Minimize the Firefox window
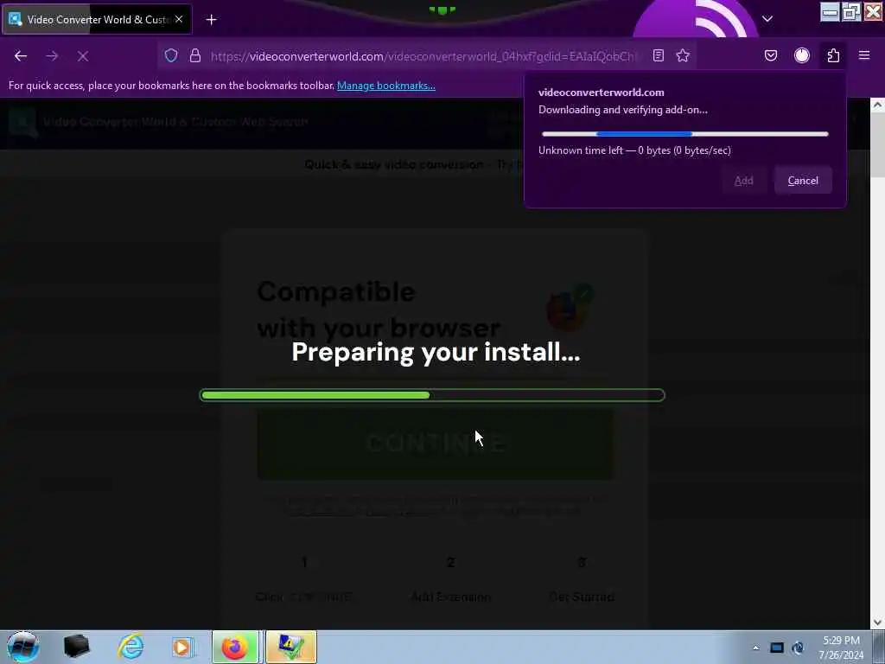Viewport: 885px width, 664px height. (x=830, y=12)
